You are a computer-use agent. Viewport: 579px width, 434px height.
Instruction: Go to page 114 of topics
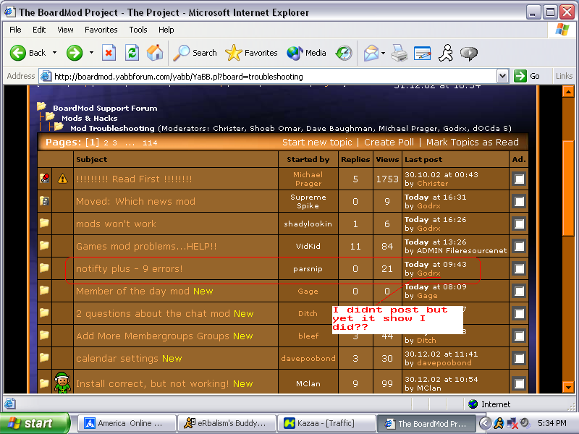tap(150, 142)
